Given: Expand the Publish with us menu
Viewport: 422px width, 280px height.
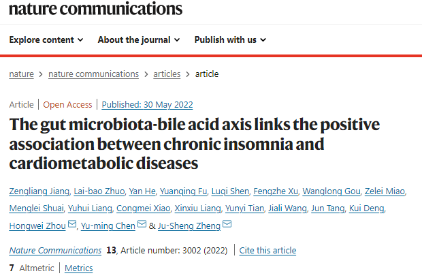Looking at the screenshot, I should click(x=230, y=40).
